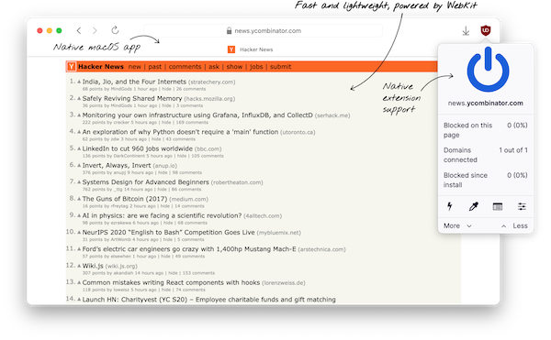
Task: Upvote the 'India, Jio' story
Action: tap(79, 82)
